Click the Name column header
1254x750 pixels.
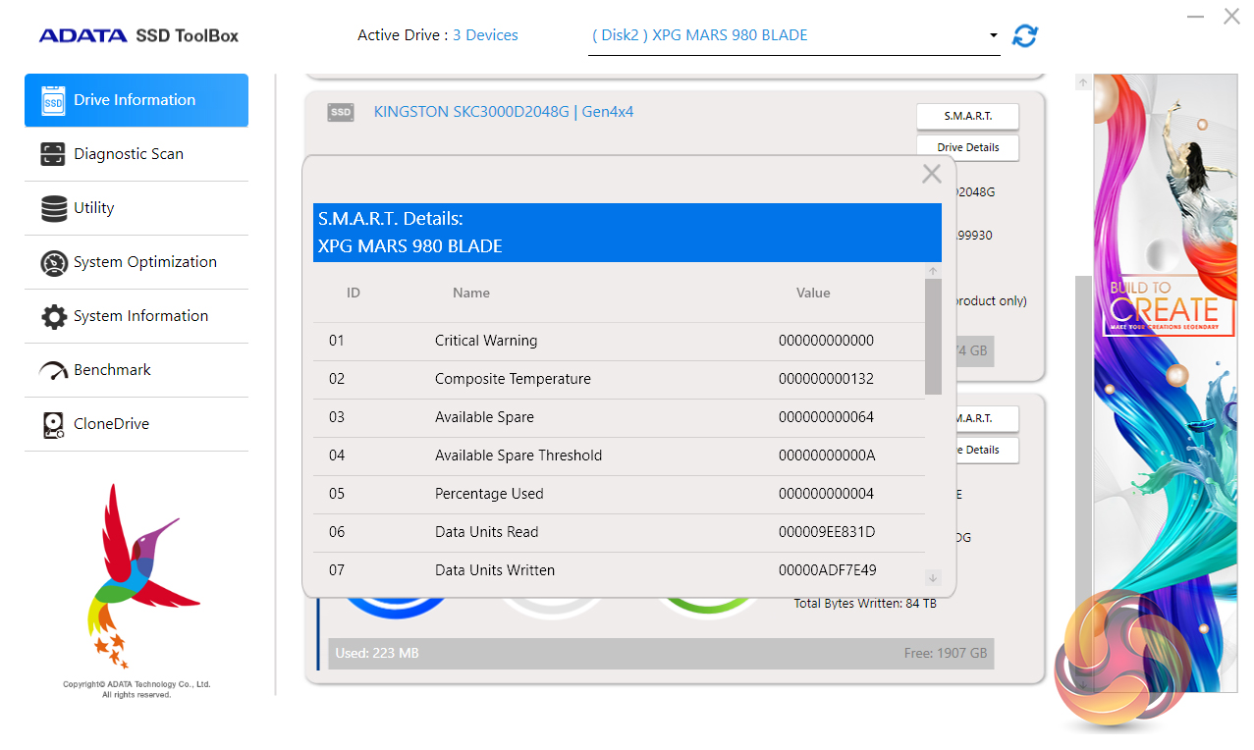point(471,293)
